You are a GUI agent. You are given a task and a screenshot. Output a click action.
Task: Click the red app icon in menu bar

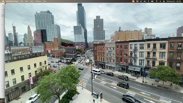133,1
